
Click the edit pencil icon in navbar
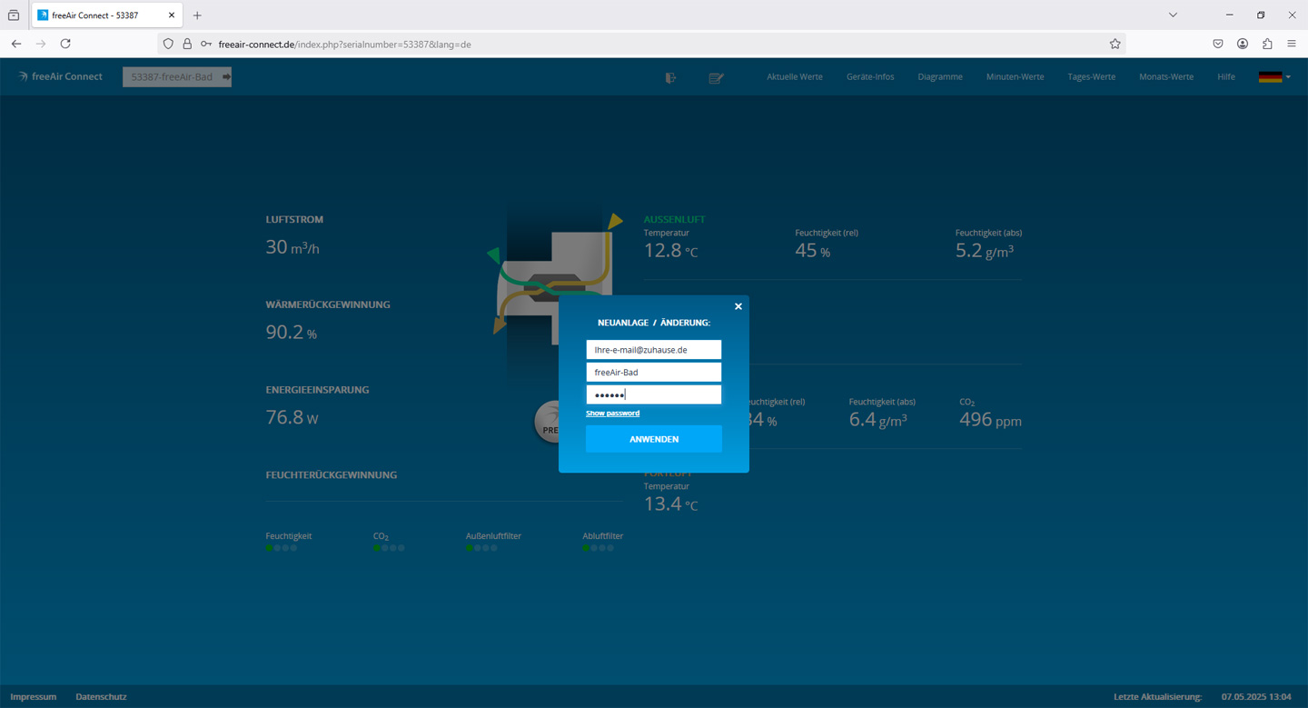point(716,78)
